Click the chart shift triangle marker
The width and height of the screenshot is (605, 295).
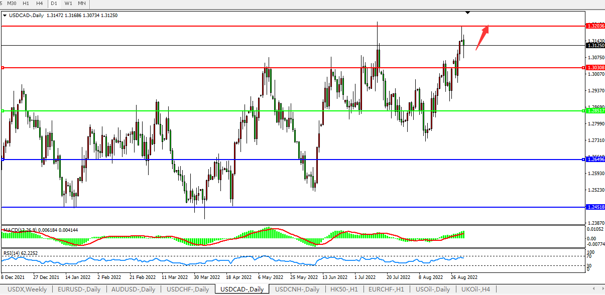pyautogui.click(x=468, y=12)
